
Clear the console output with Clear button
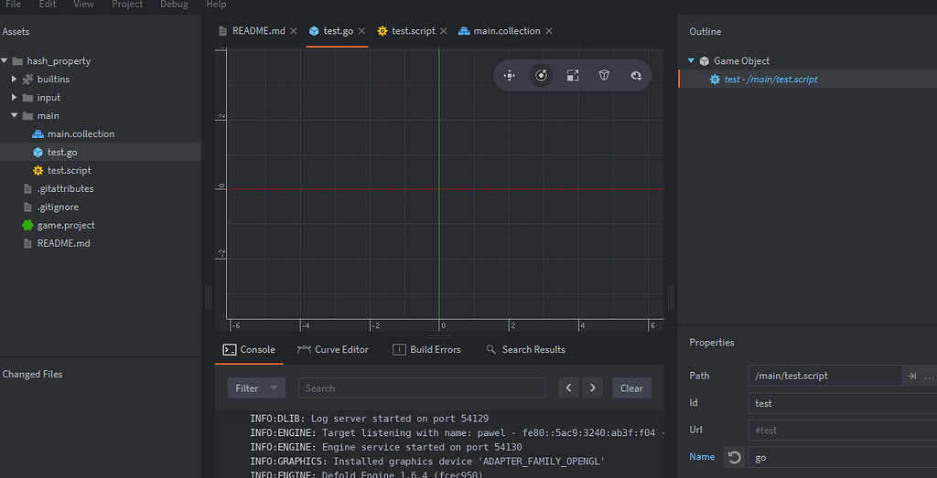coord(631,388)
